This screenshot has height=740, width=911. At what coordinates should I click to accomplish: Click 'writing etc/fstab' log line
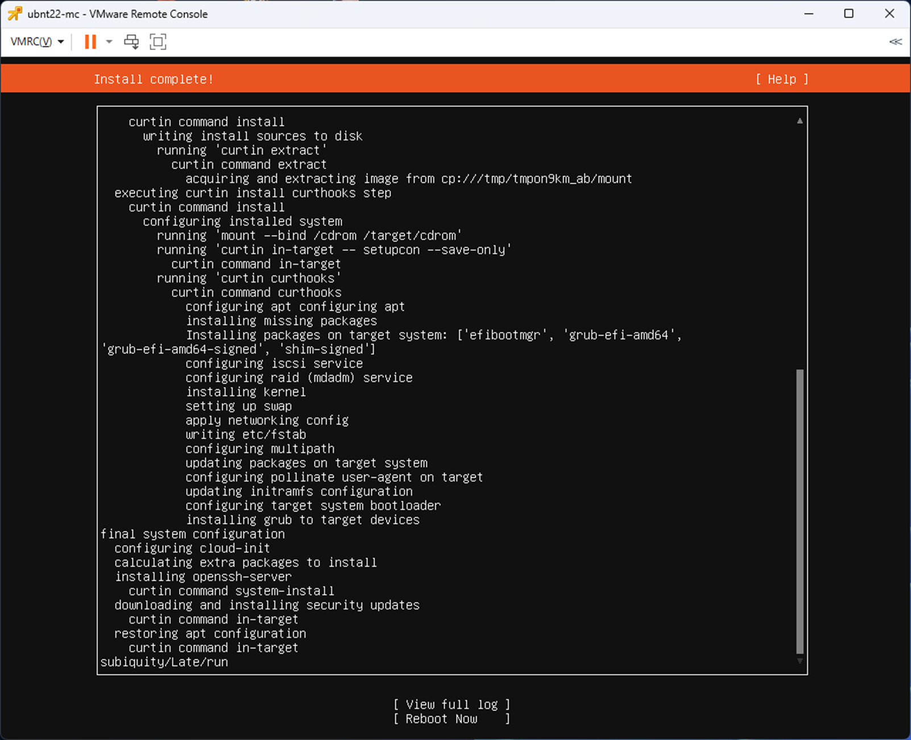pos(246,435)
